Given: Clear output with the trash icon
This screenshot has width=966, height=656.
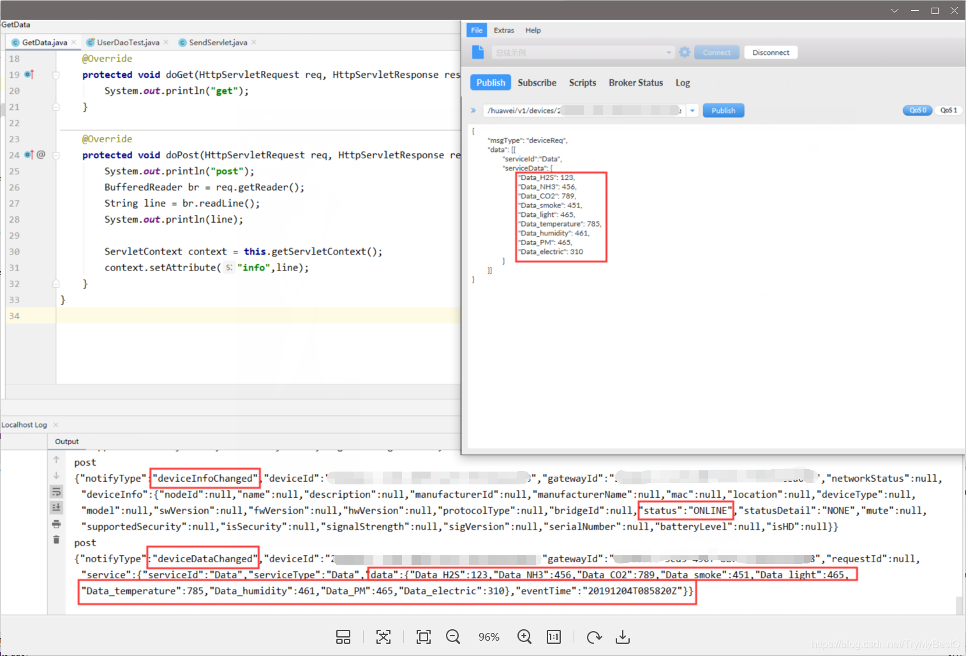Looking at the screenshot, I should [x=56, y=540].
